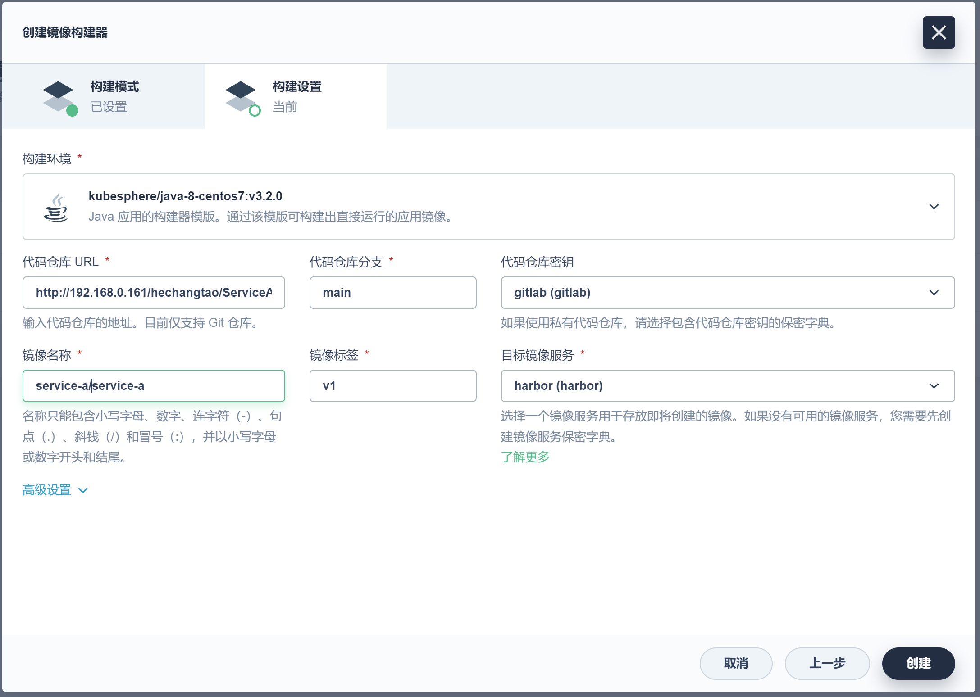Click the Java logo icon in build environment
The width and height of the screenshot is (980, 697).
pos(56,207)
